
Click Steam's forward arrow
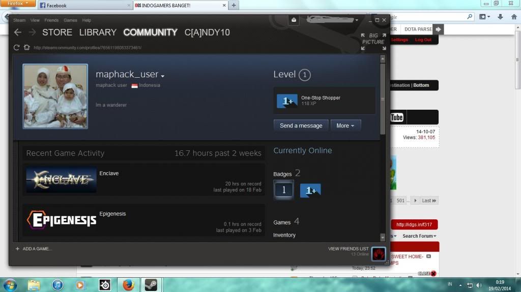(x=32, y=32)
